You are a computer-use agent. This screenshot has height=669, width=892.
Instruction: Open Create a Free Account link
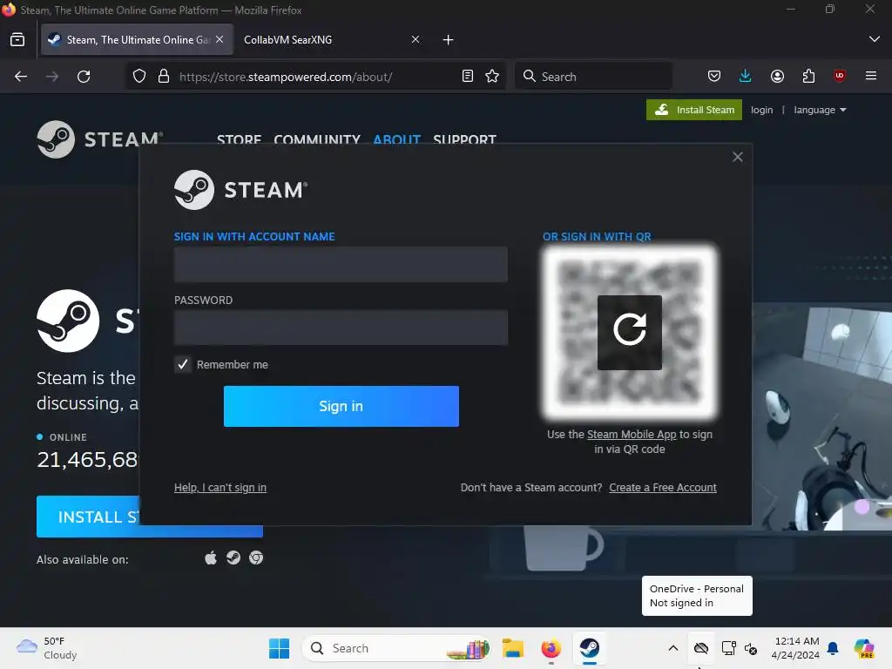pyautogui.click(x=663, y=488)
